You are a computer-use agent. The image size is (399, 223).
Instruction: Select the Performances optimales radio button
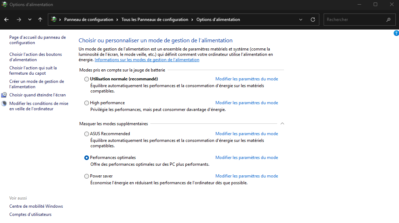point(86,158)
